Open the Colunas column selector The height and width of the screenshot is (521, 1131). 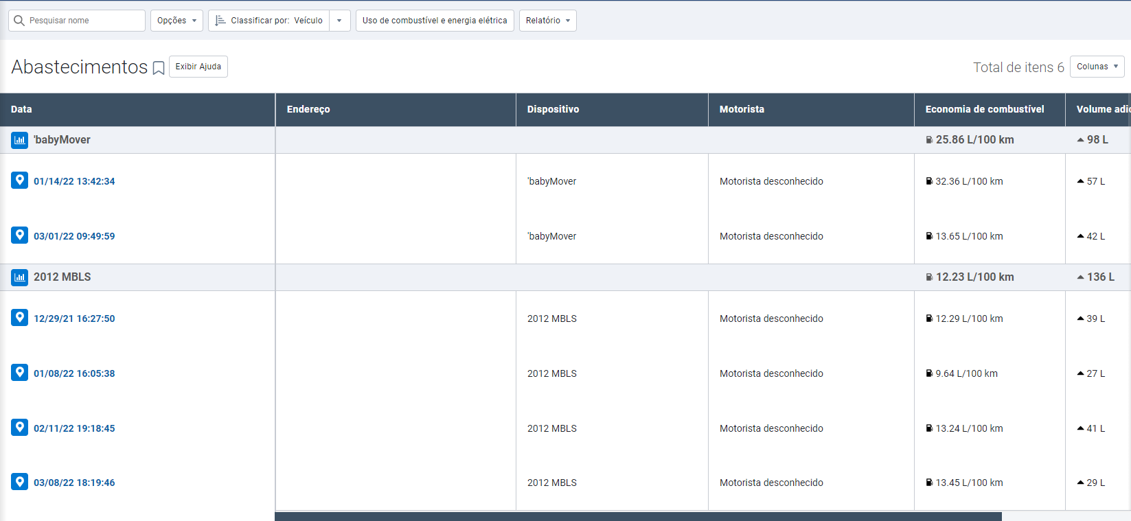(x=1097, y=67)
